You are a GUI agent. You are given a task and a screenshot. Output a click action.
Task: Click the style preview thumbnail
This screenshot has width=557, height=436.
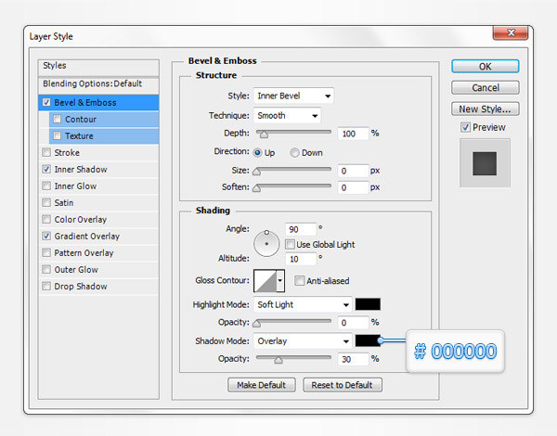coord(485,162)
